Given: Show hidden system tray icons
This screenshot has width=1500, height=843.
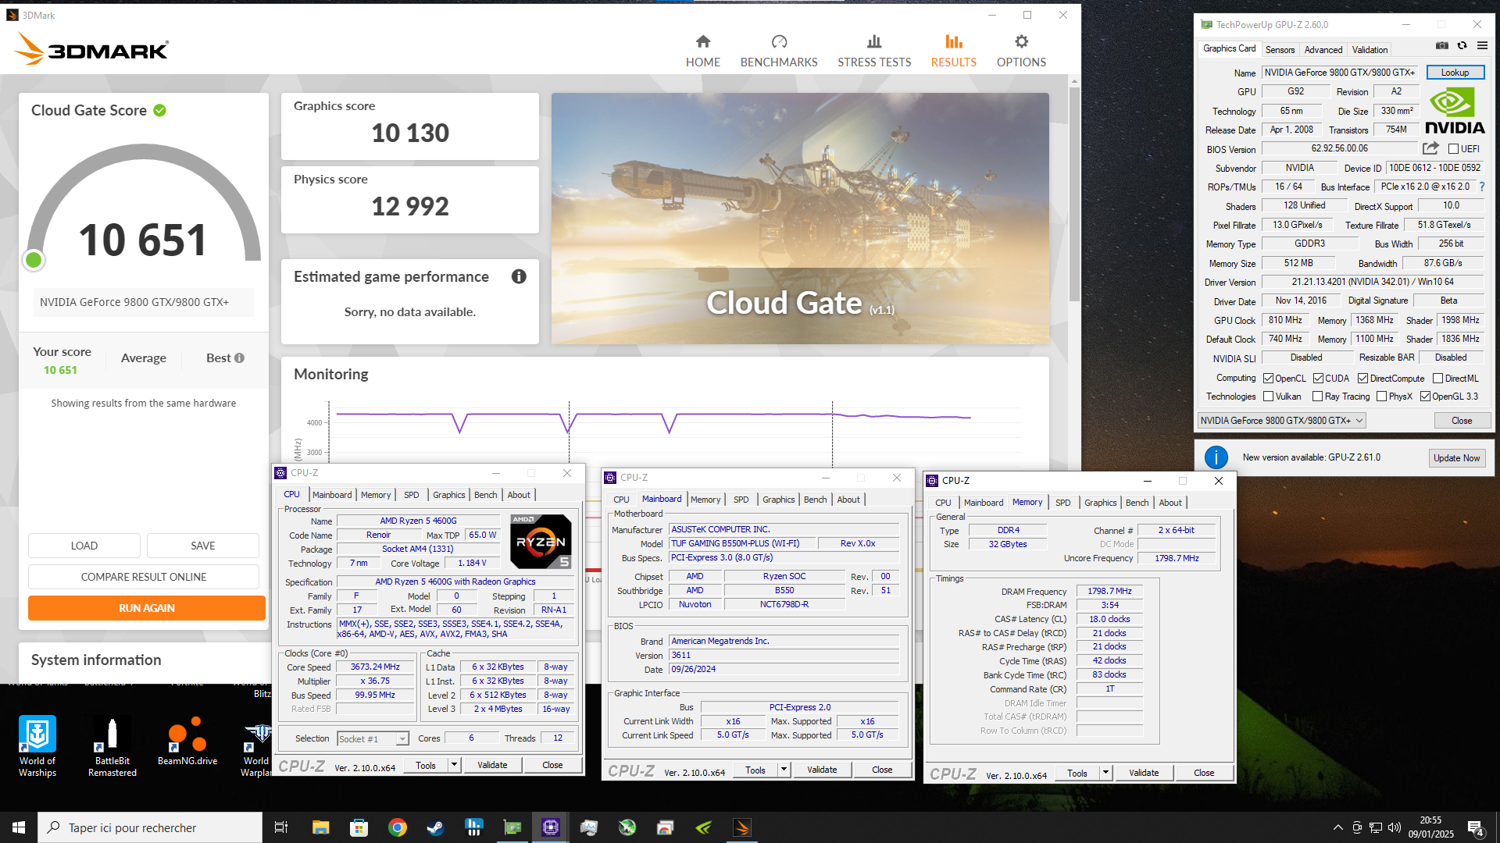Looking at the screenshot, I should [1337, 827].
